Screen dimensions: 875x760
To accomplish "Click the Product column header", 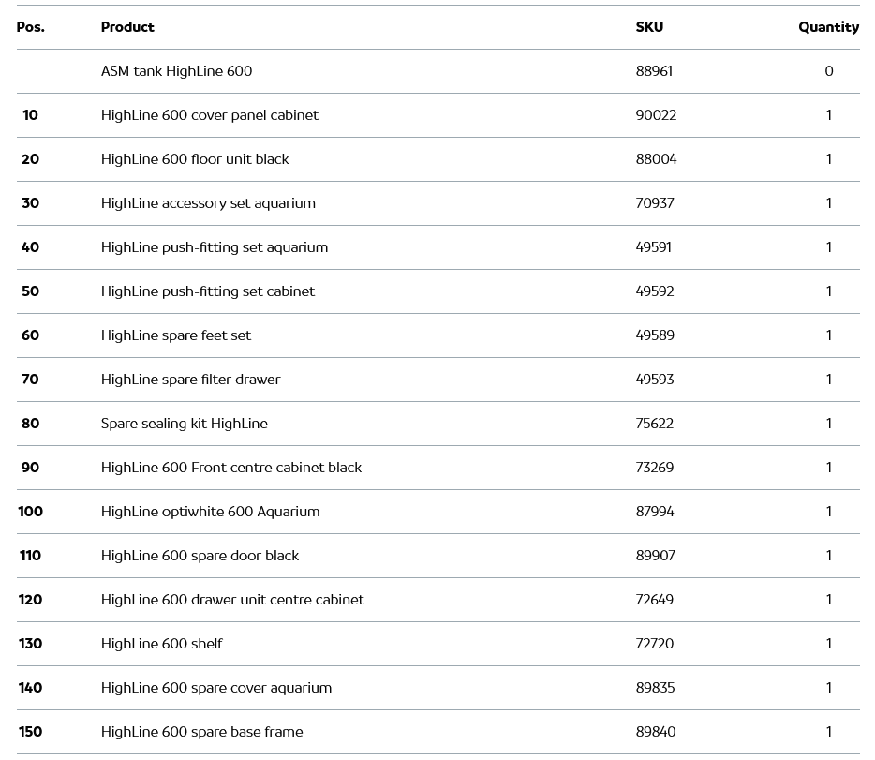I will click(127, 27).
